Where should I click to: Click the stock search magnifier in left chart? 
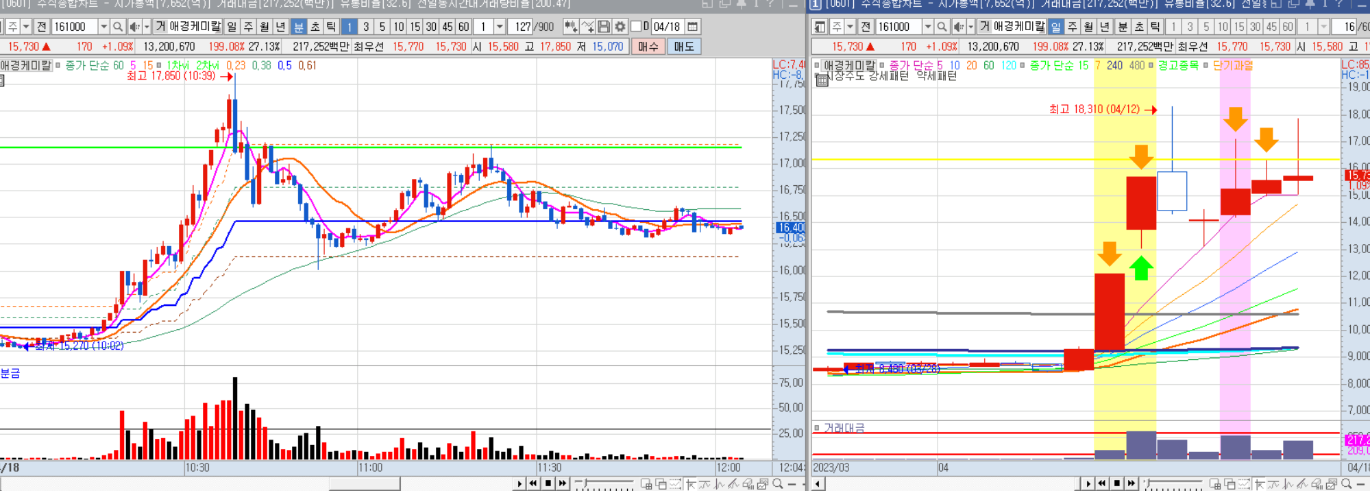[x=118, y=27]
